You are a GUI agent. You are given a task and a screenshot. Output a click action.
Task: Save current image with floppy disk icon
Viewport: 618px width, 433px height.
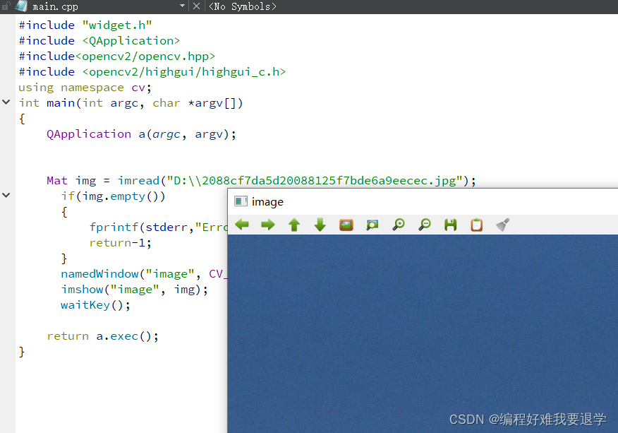point(451,225)
